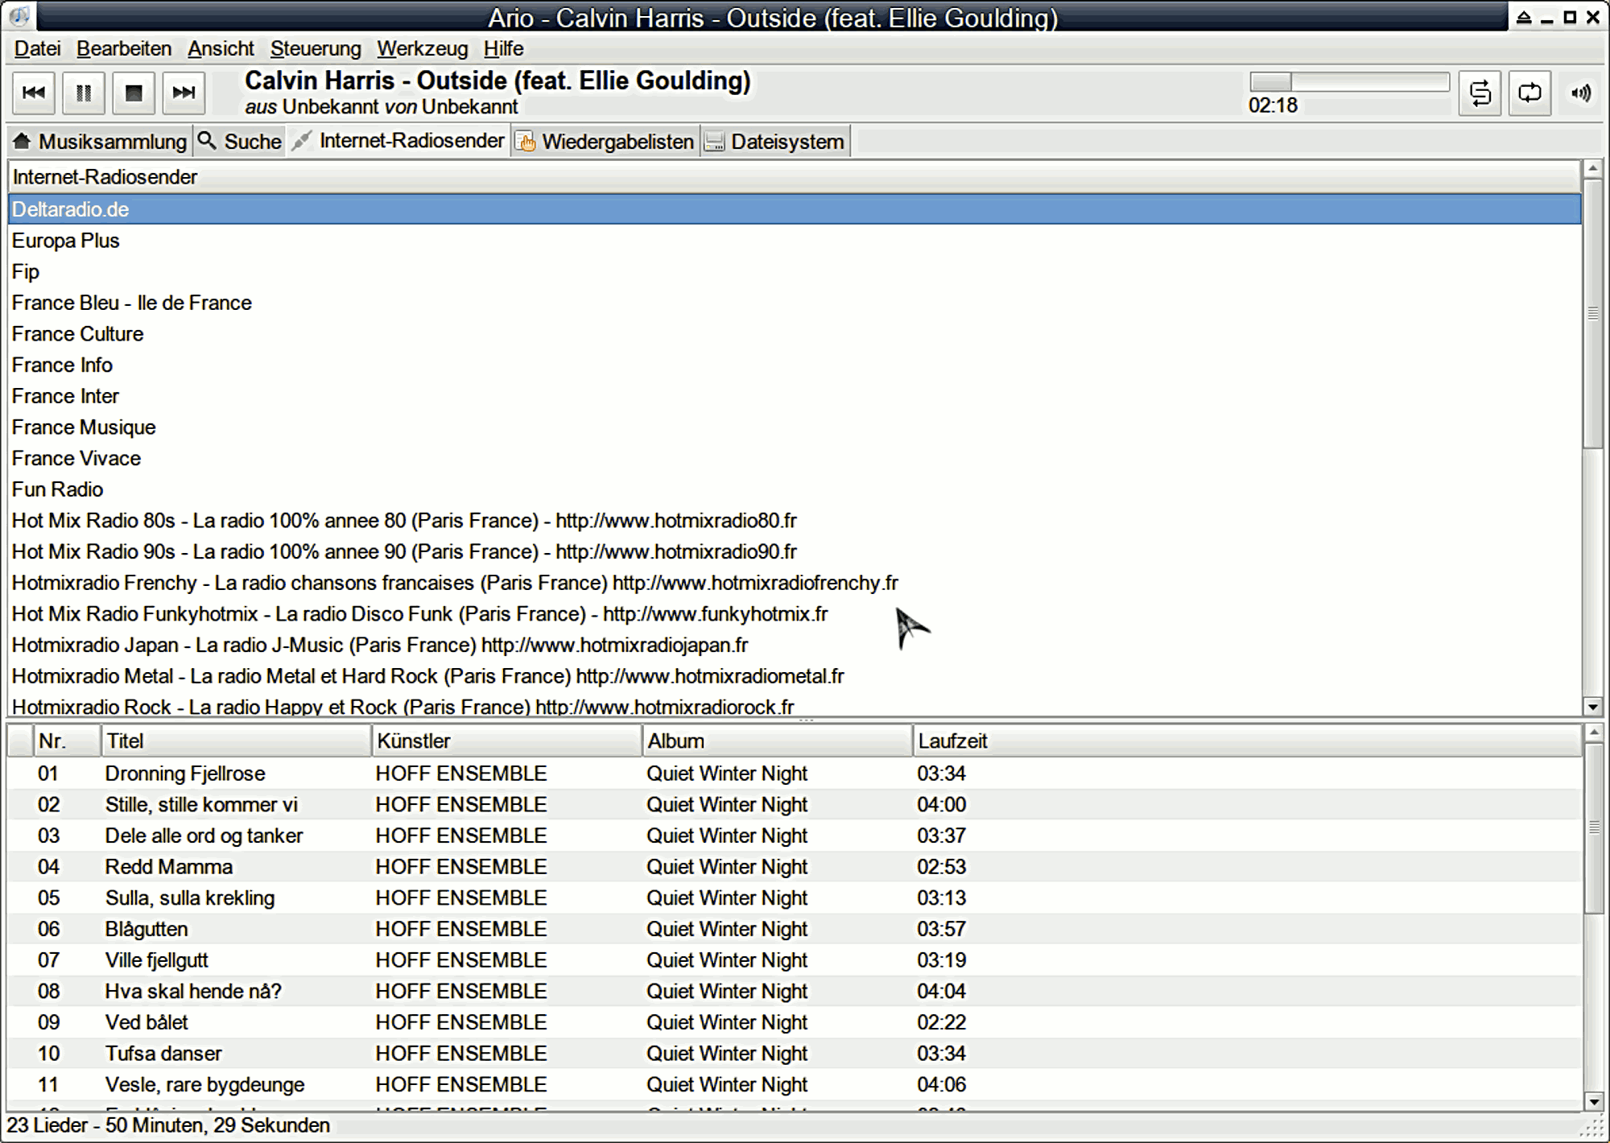Select Hot Mix Radio Funkyhotmix station
The width and height of the screenshot is (1610, 1143).
pos(794,614)
